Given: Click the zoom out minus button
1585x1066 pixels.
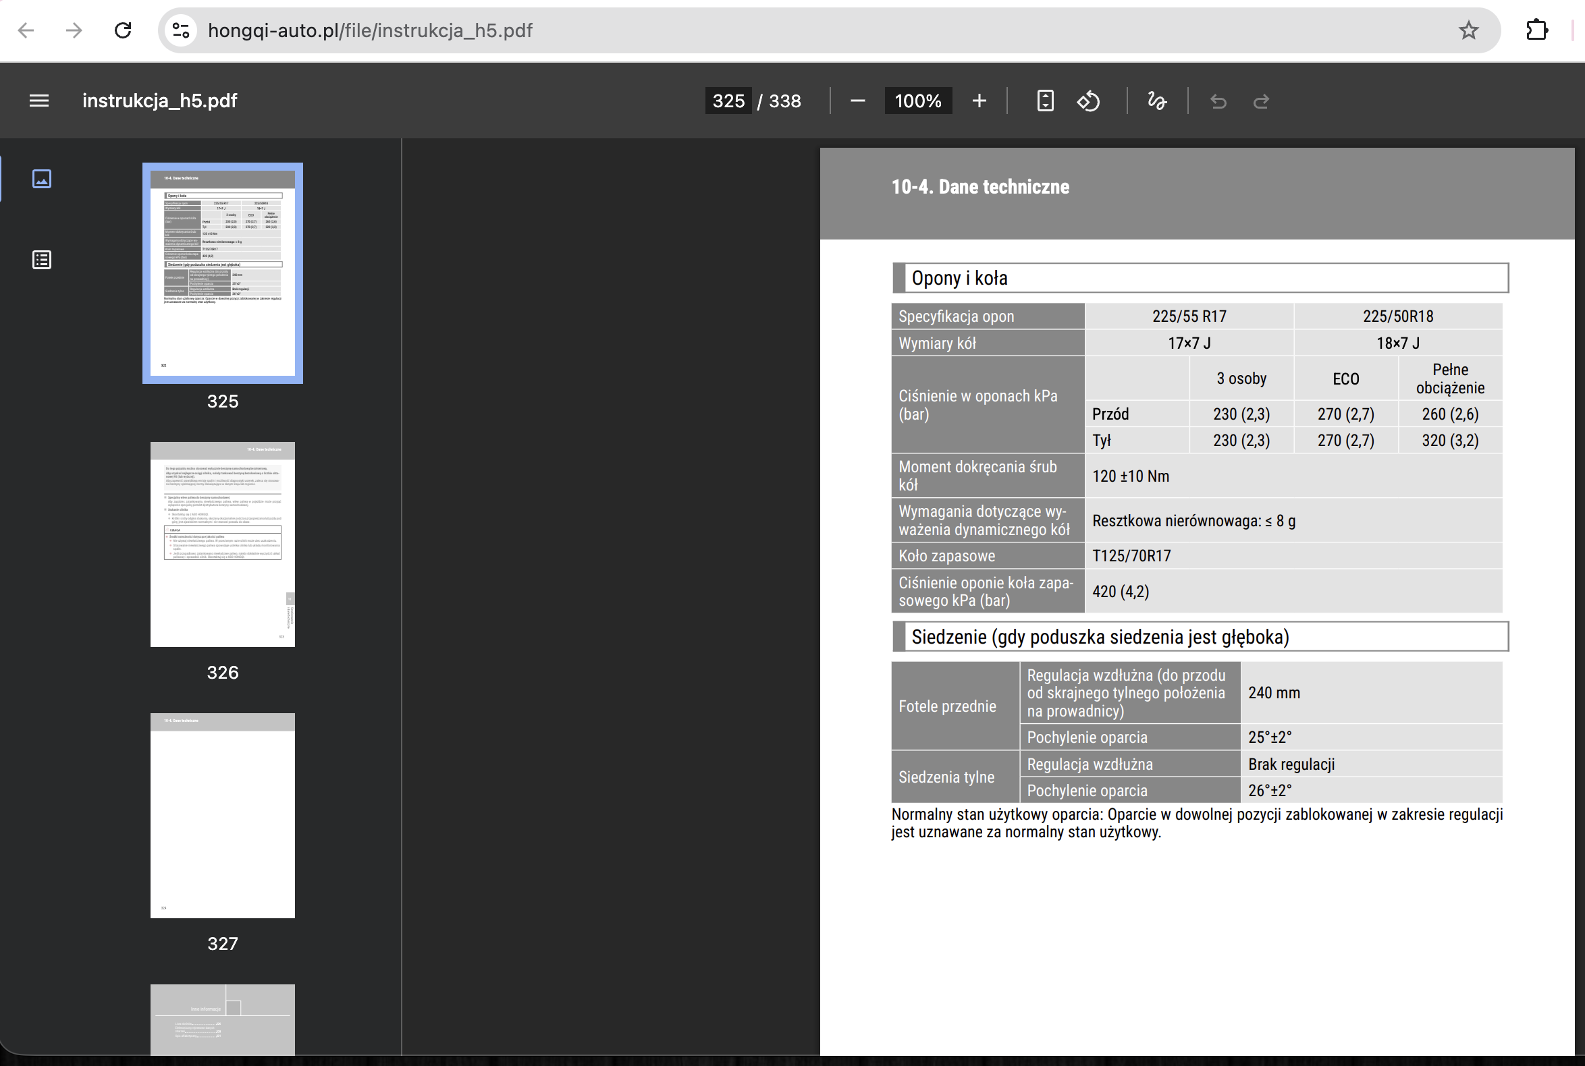Looking at the screenshot, I should click(x=857, y=101).
